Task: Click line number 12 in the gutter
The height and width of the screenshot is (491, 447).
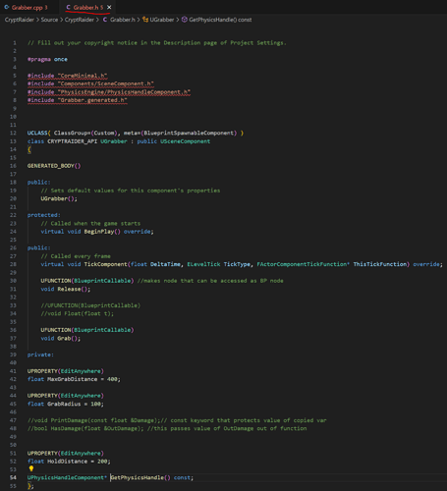Action: click(13, 133)
